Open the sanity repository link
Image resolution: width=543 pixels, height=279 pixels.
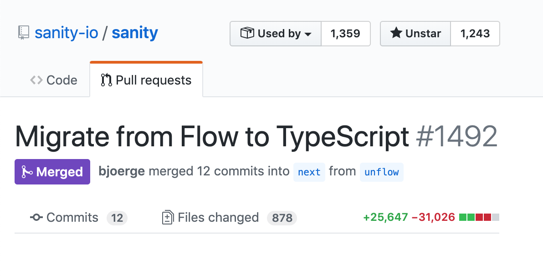(x=134, y=32)
